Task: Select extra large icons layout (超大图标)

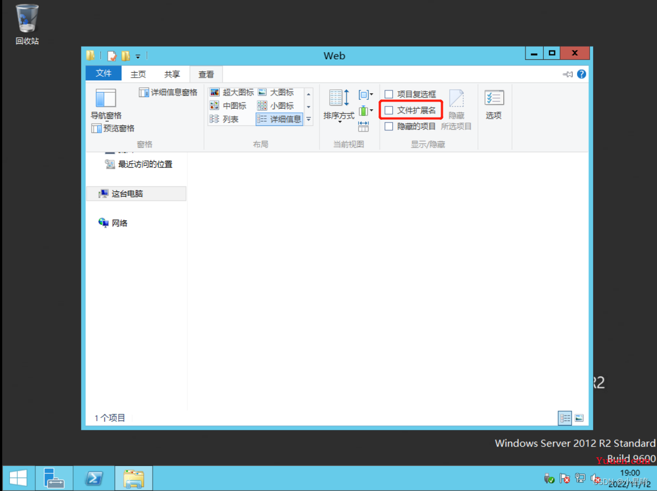Action: (232, 92)
